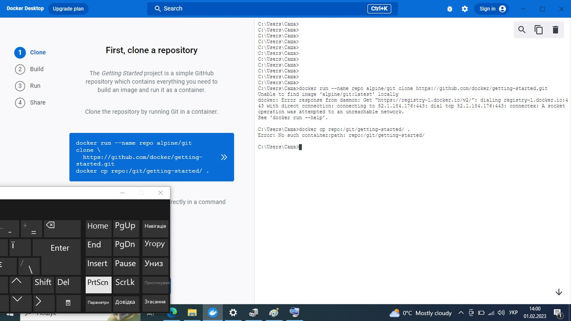This screenshot has height=321, width=571.
Task: Tap the Insert key on on-screen keyboard
Action: [98, 266]
